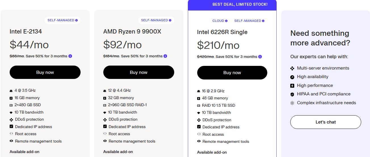Screen dimensions: 370x157
Task: Click the storage icon beside 2×480 GB SSD
Action: [11, 105]
